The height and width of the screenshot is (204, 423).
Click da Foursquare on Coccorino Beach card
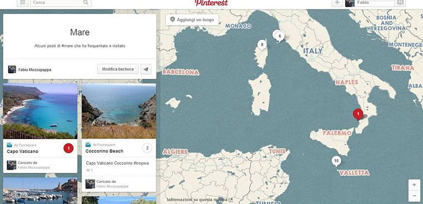[x=104, y=145]
